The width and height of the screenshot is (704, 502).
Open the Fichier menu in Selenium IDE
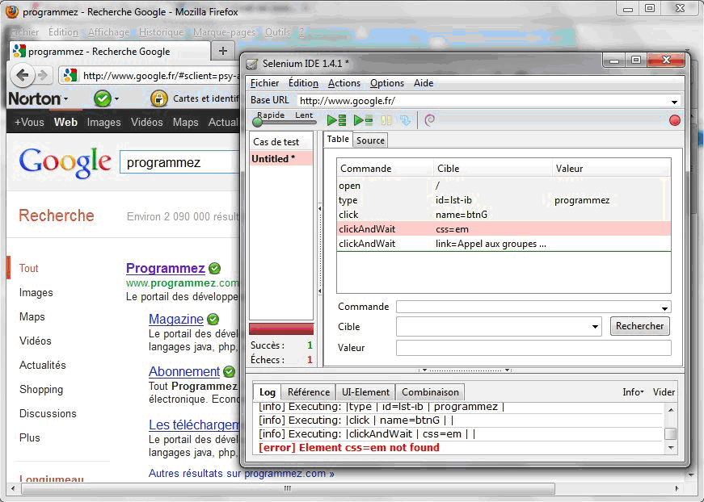click(x=264, y=83)
